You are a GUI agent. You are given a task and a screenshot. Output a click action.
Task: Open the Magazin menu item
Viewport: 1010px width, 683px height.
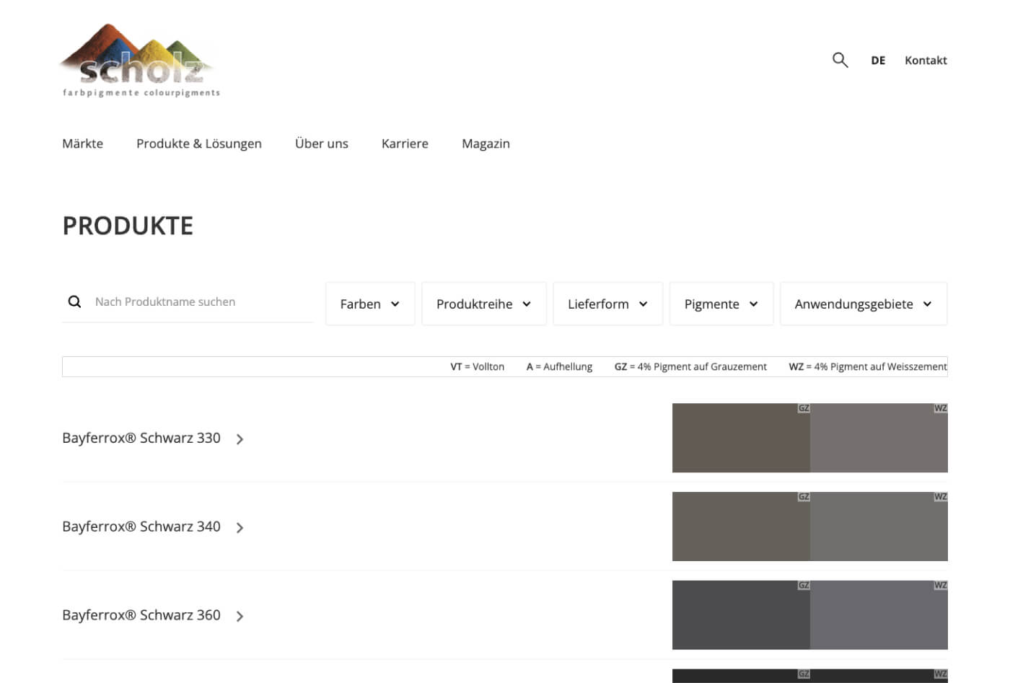pyautogui.click(x=486, y=144)
